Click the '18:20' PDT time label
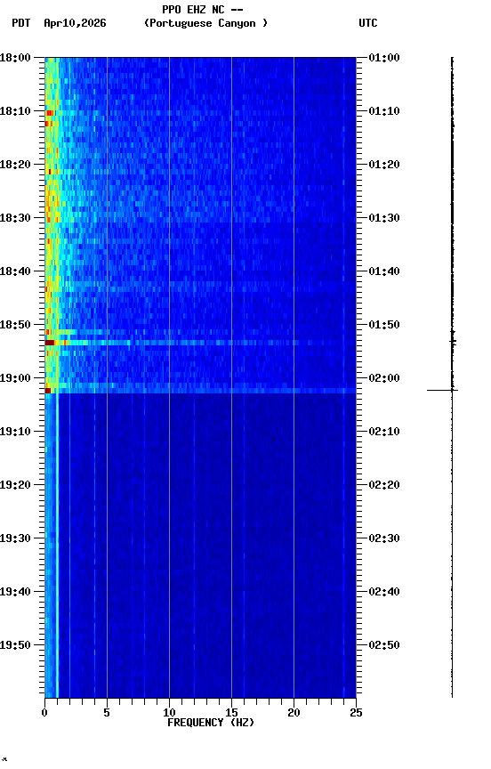The height and width of the screenshot is (769, 491). 15,165
